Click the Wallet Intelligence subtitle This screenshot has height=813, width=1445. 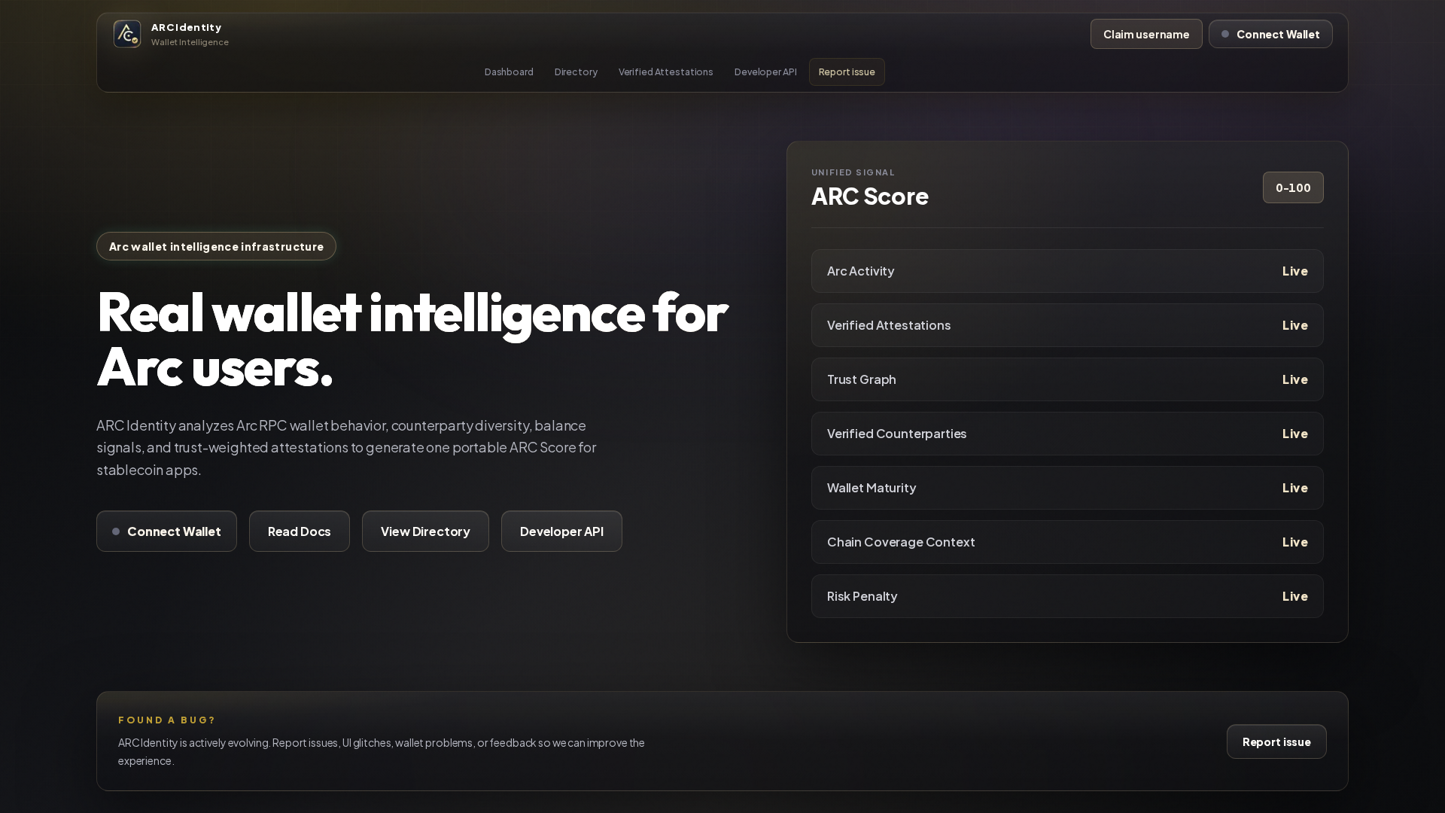(x=190, y=42)
